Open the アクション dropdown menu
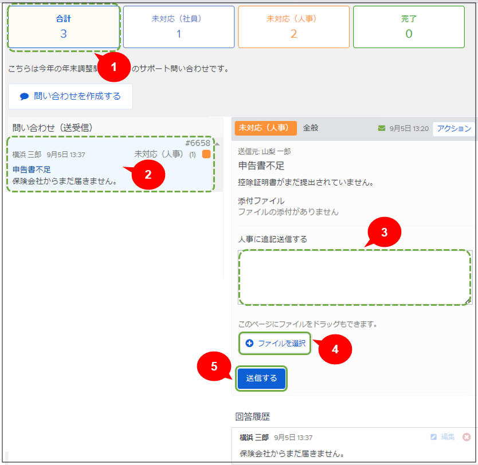The width and height of the screenshot is (478, 465). click(x=453, y=128)
